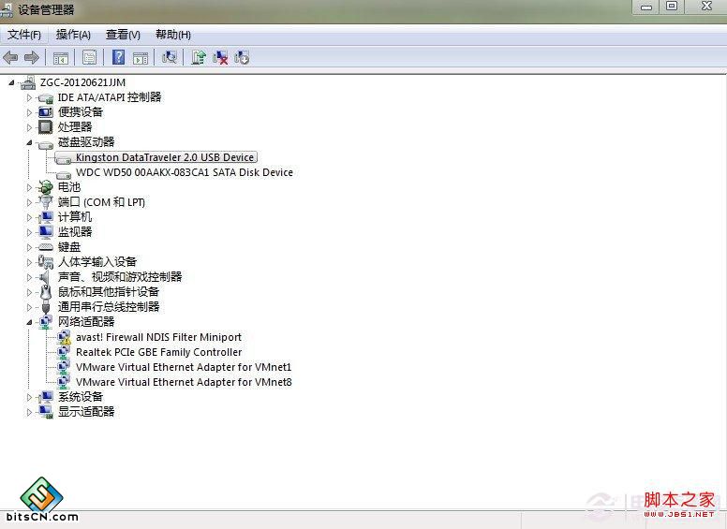727x529 pixels.
Task: Collapse the 磁盘驱动器 node
Action: point(29,142)
